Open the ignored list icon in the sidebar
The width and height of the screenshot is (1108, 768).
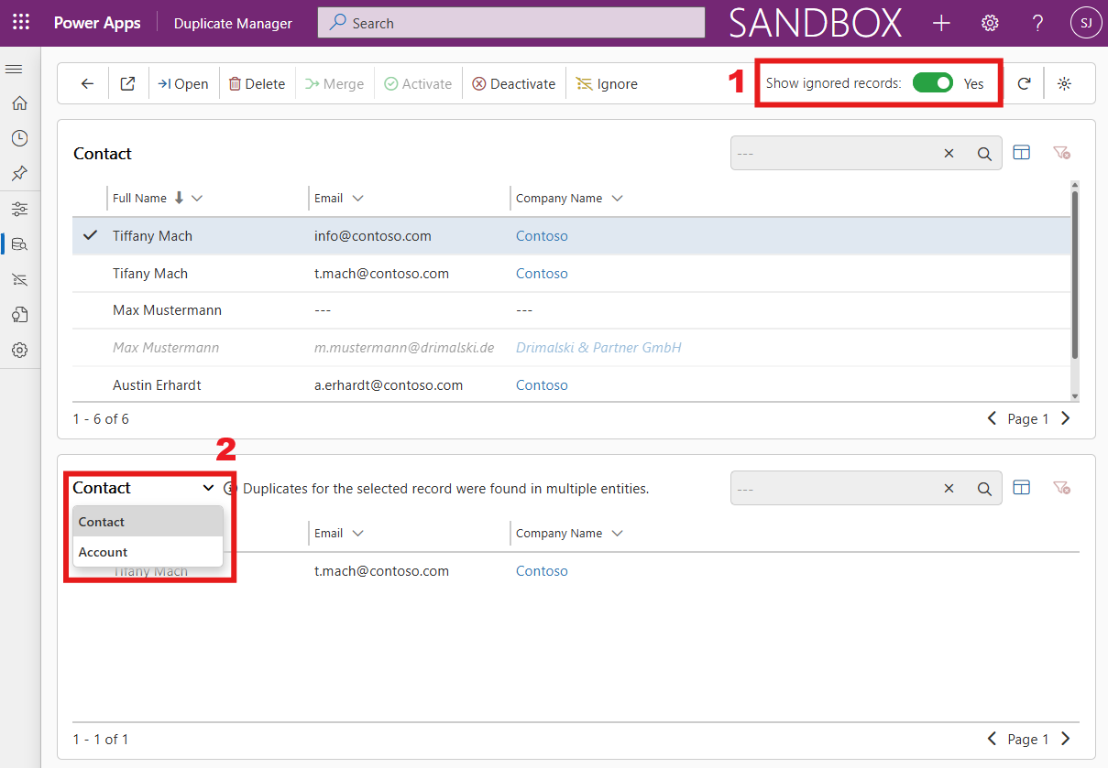click(19, 279)
